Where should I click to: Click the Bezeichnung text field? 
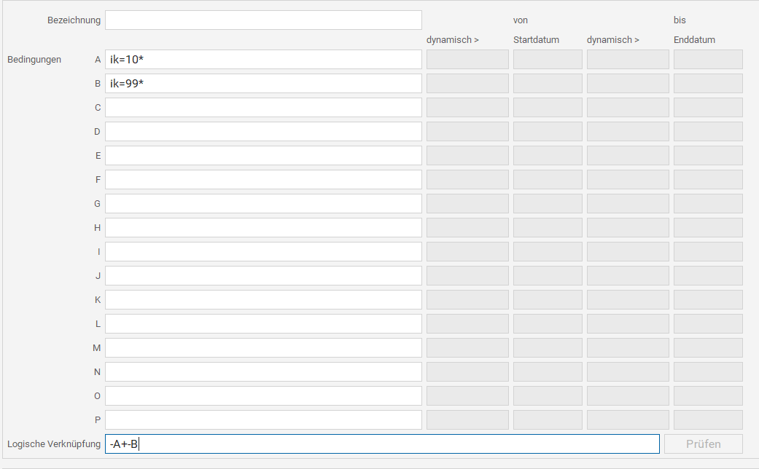[263, 20]
